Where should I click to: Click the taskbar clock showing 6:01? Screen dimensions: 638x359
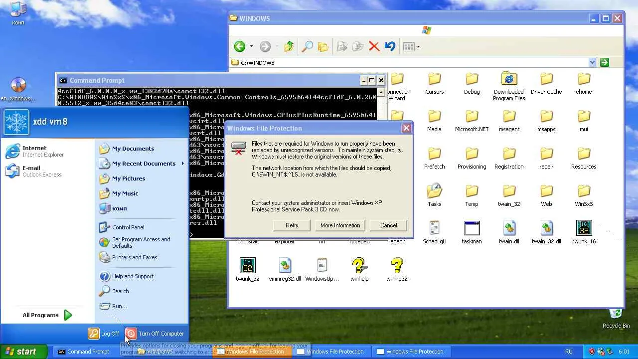624,352
